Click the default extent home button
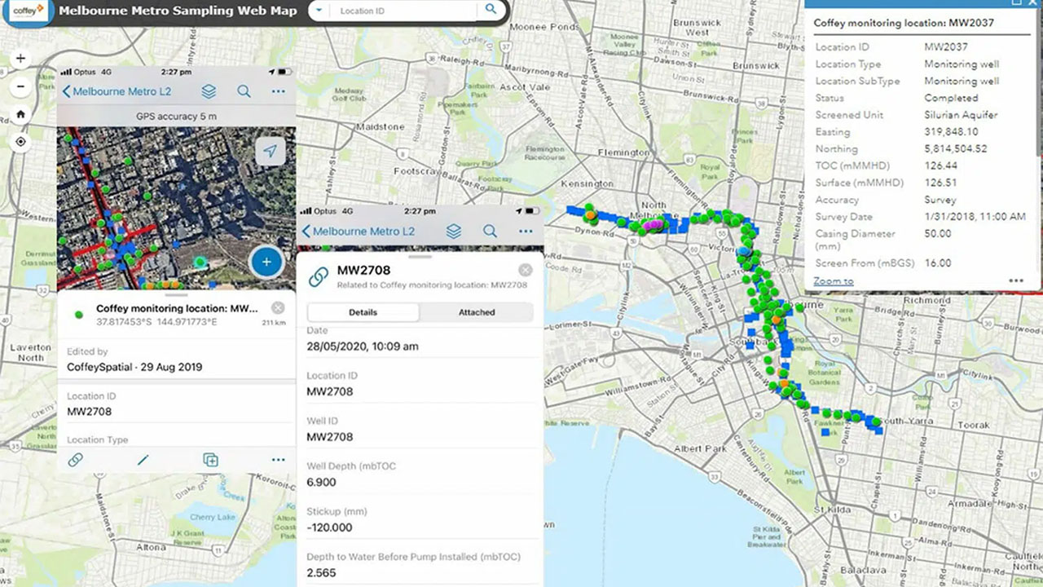1043x587 pixels. click(20, 114)
